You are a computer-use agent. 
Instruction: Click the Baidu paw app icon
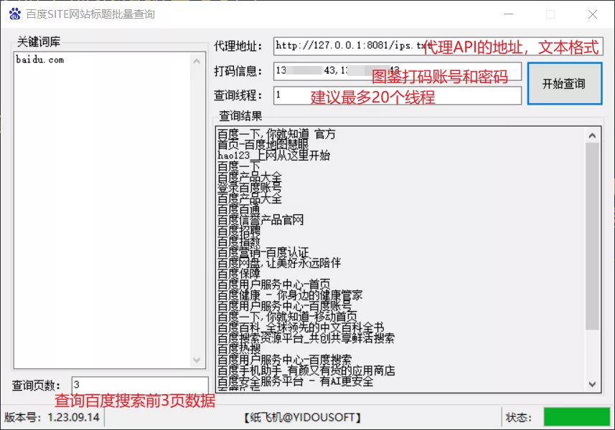(x=15, y=14)
